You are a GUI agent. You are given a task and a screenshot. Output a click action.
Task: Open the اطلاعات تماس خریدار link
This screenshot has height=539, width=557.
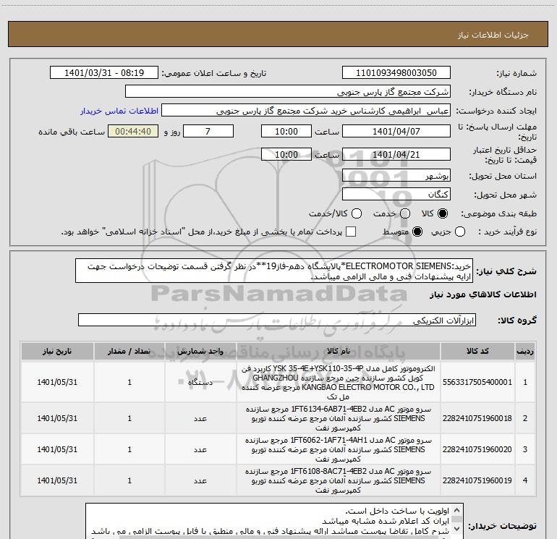[119, 111]
